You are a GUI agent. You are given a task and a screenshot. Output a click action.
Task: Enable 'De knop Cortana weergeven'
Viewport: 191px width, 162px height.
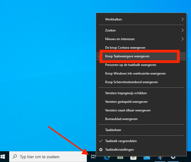click(125, 48)
